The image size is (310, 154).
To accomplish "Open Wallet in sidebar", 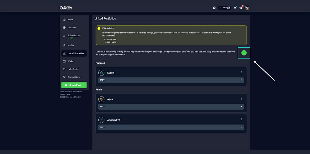I will coord(74,61).
